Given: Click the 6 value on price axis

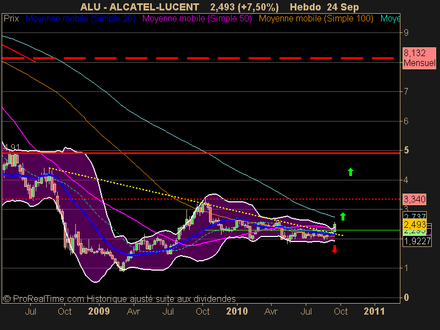Looking at the screenshot, I should coord(406,121).
